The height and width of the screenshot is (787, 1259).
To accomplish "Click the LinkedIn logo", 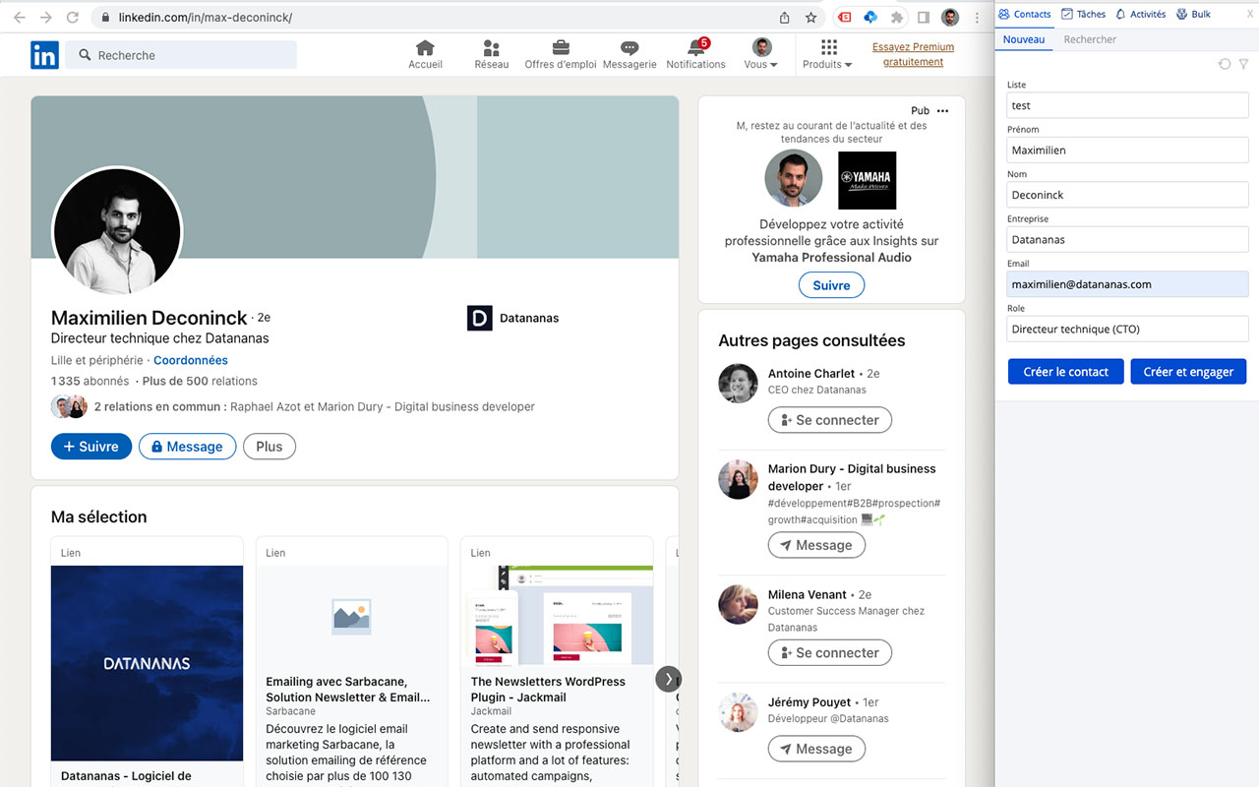I will tap(44, 55).
